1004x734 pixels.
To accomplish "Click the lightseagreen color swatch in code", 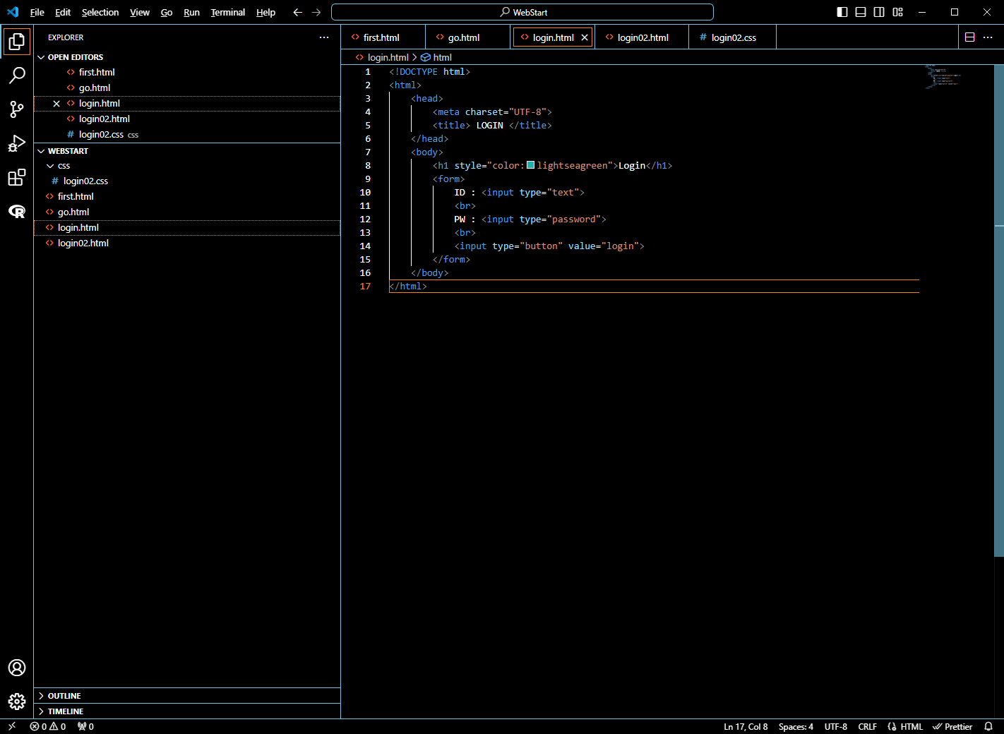I will tap(531, 165).
